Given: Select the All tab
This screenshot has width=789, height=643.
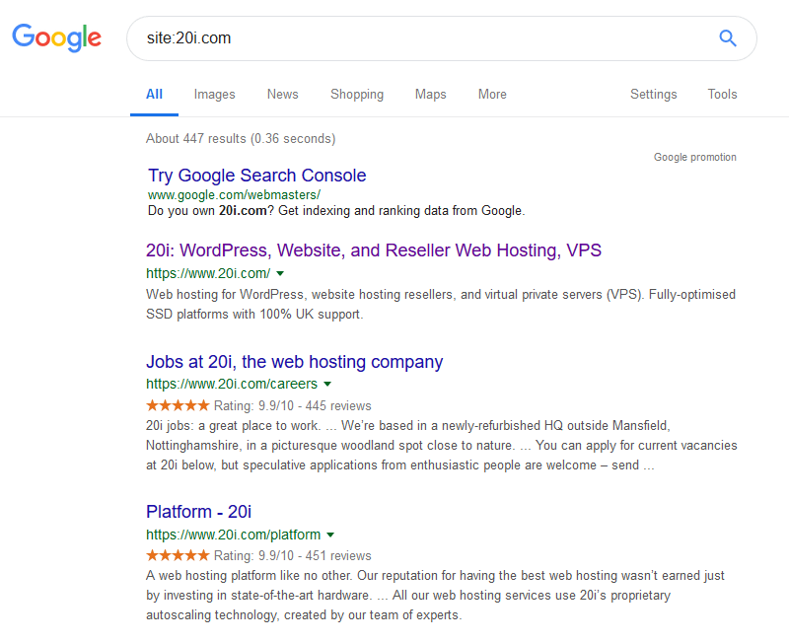Looking at the screenshot, I should 154,94.
